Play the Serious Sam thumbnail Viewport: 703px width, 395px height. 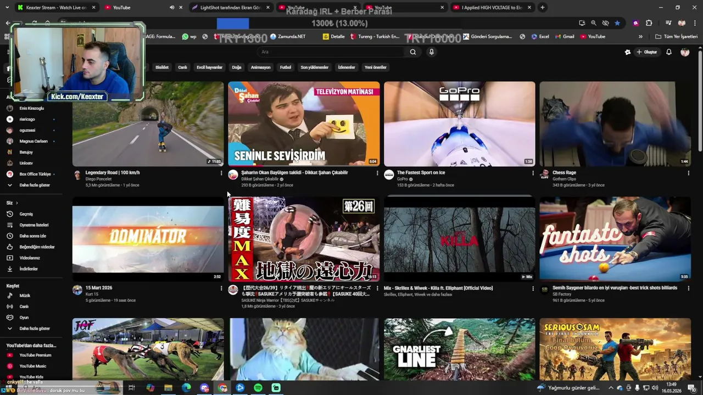pos(615,349)
